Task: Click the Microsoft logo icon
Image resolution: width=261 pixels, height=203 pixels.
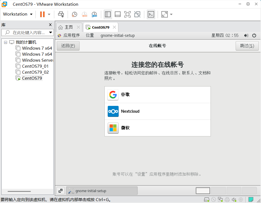Action: click(x=113, y=128)
